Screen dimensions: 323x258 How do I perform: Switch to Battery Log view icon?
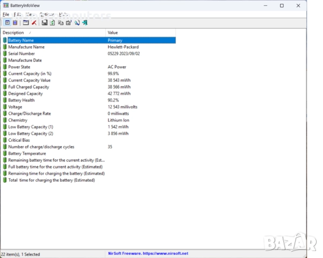coord(15,23)
